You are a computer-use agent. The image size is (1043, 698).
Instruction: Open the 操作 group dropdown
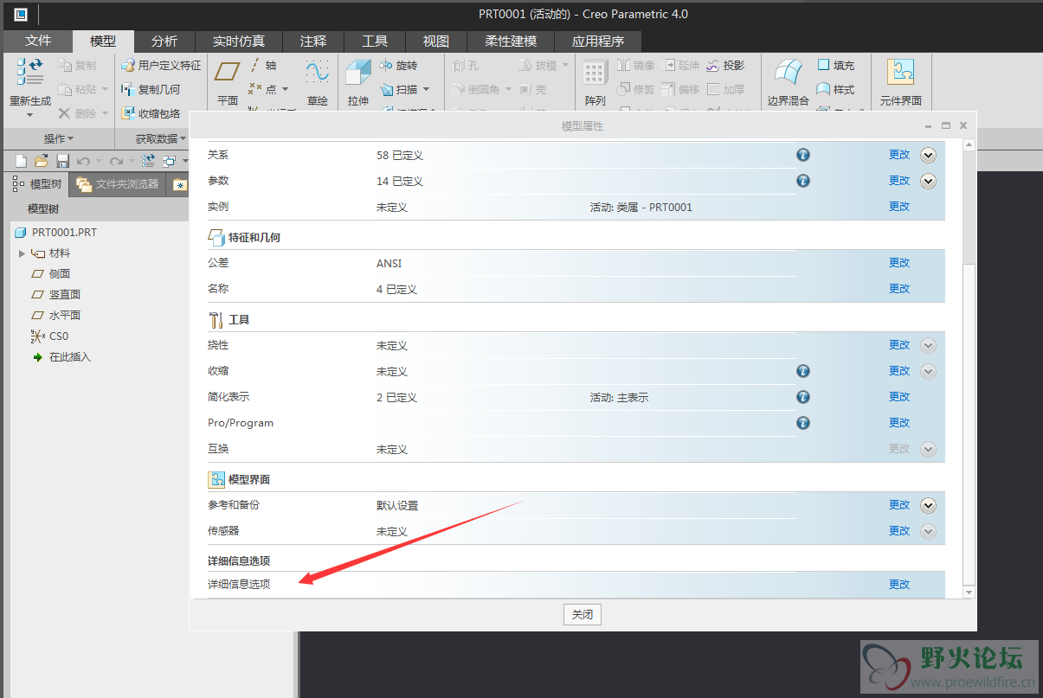pos(59,138)
